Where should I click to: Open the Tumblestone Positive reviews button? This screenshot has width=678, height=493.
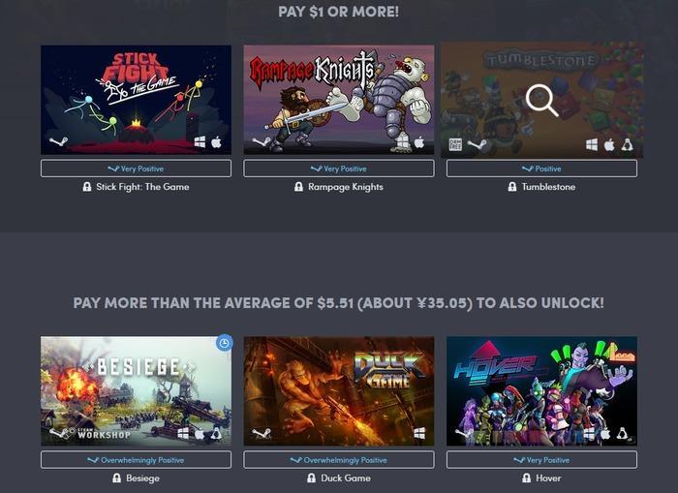click(541, 169)
